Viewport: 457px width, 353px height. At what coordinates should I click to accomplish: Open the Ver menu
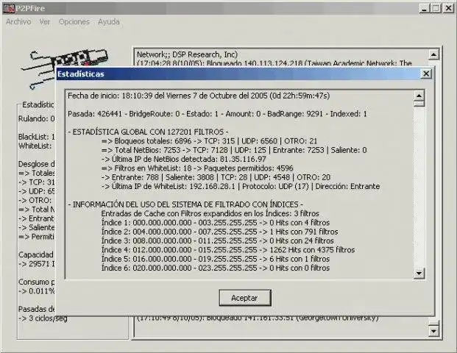(x=45, y=22)
